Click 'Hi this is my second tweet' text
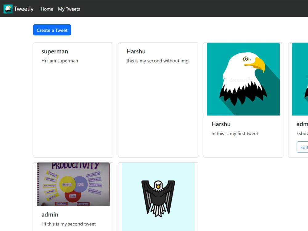The height and width of the screenshot is (231, 308). coord(69,224)
